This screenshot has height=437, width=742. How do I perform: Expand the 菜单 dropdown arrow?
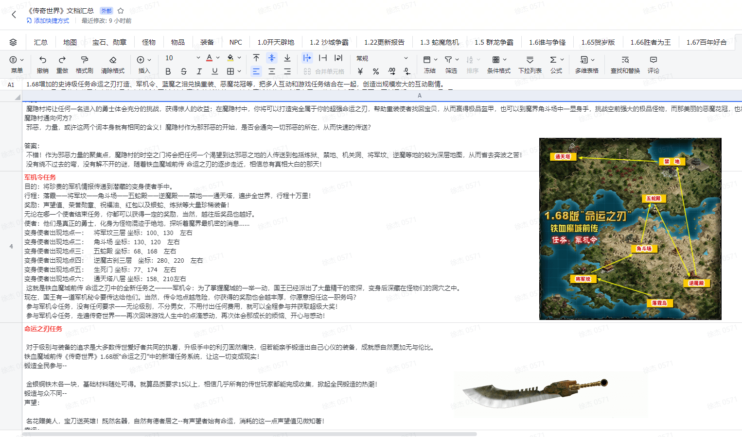[x=22, y=60]
